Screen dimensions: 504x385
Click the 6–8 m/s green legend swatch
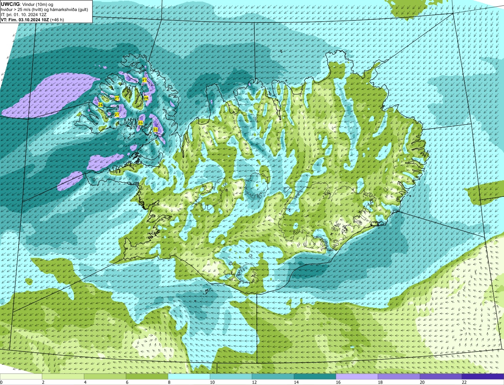147,376
